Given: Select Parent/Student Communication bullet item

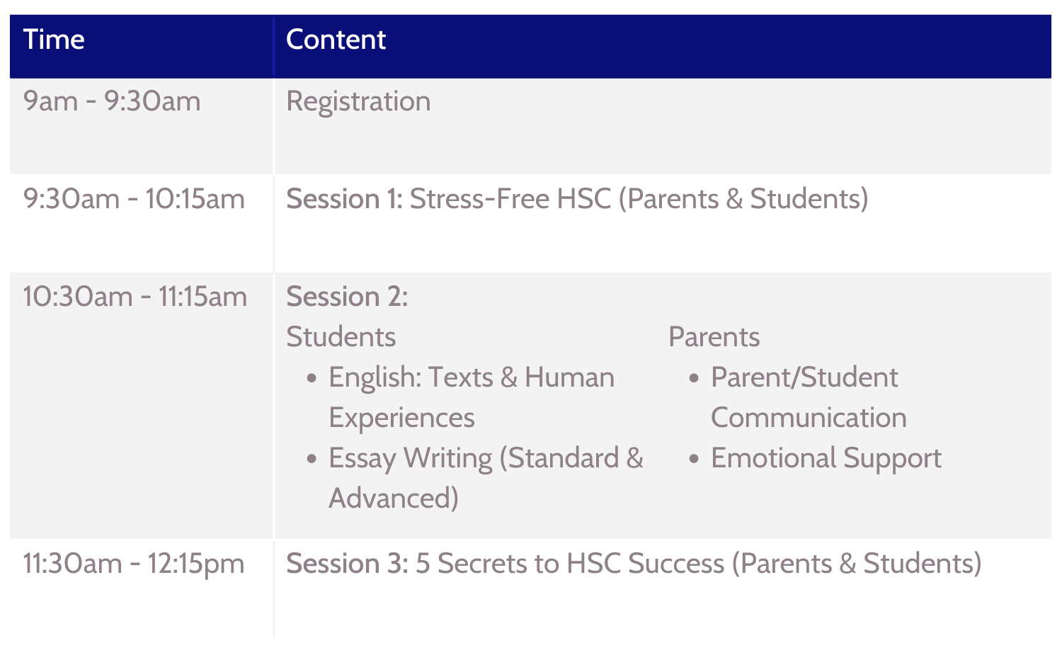Looking at the screenshot, I should pos(797,397).
